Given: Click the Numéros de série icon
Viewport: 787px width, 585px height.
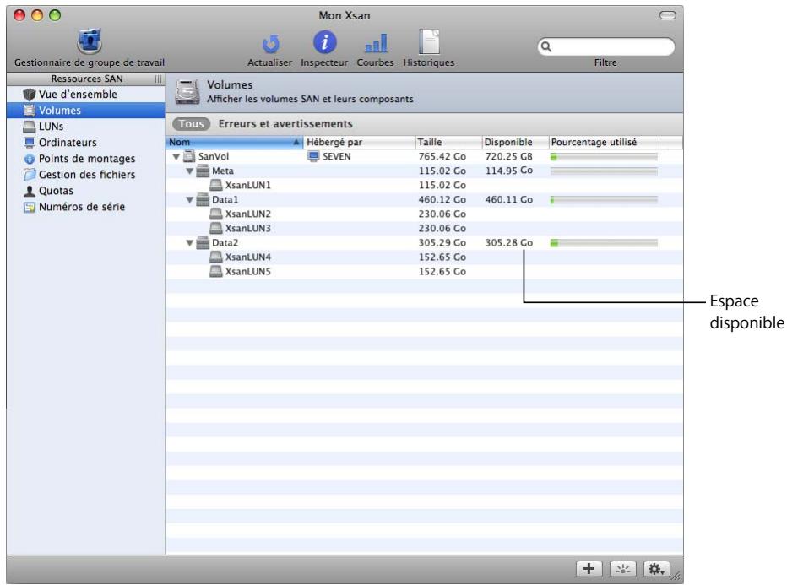Looking at the screenshot, I should pyautogui.click(x=30, y=207).
